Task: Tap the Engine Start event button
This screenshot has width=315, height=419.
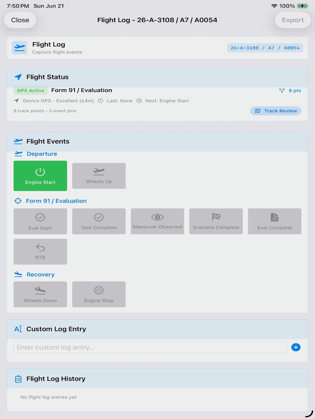Action: [x=40, y=176]
